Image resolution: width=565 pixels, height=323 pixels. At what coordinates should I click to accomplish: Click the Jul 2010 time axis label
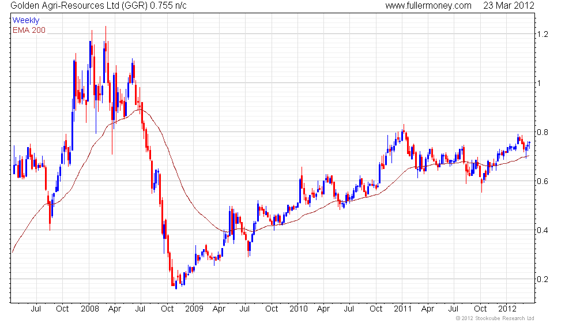pos(349,309)
